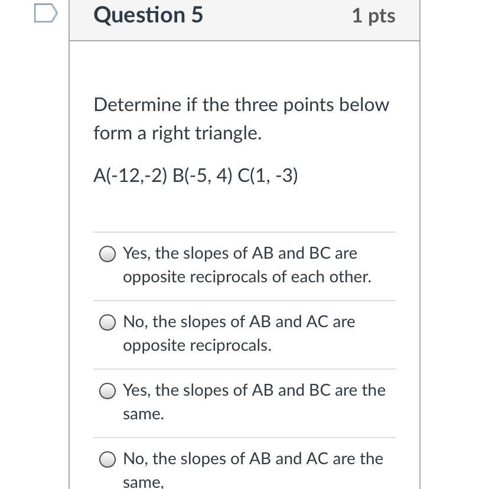The image size is (489, 489).
Task: Click answer text 'No, the slopes of AB and AC are the same'
Action: click(253, 459)
